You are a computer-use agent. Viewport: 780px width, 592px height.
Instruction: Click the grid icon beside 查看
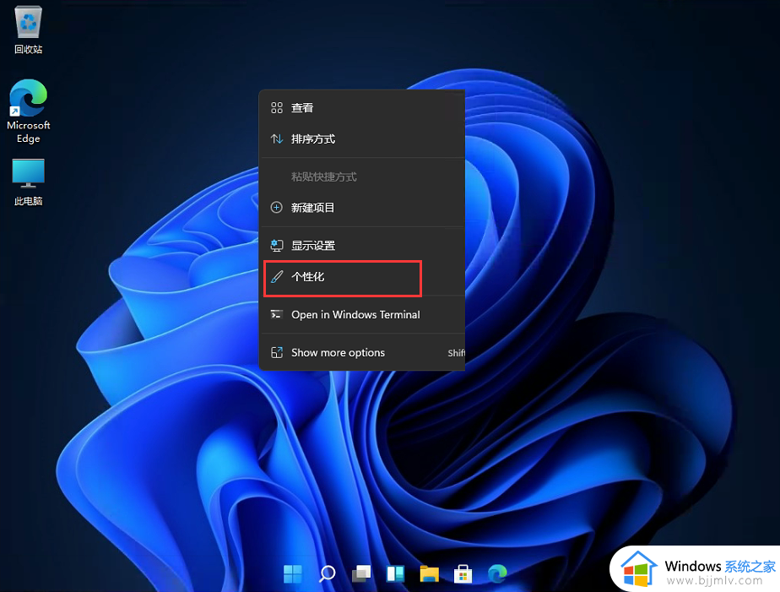(277, 107)
